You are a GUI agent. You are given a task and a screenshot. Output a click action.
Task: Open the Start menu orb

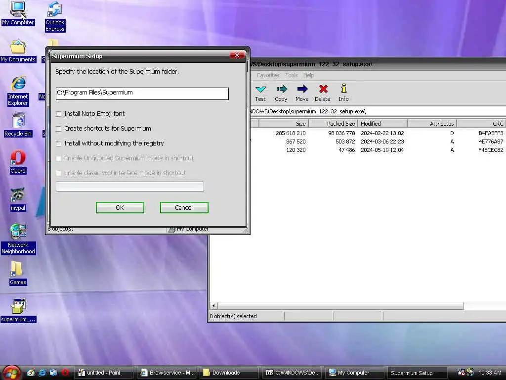pos(12,373)
